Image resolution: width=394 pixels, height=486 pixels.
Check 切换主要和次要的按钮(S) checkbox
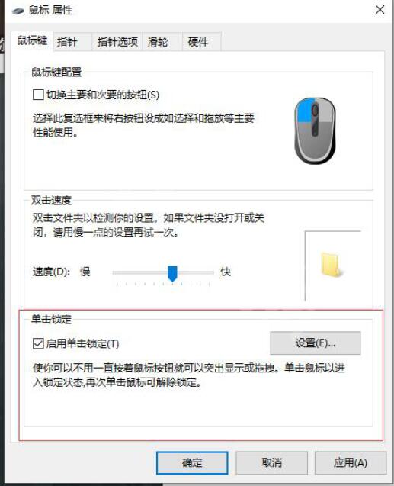point(38,95)
